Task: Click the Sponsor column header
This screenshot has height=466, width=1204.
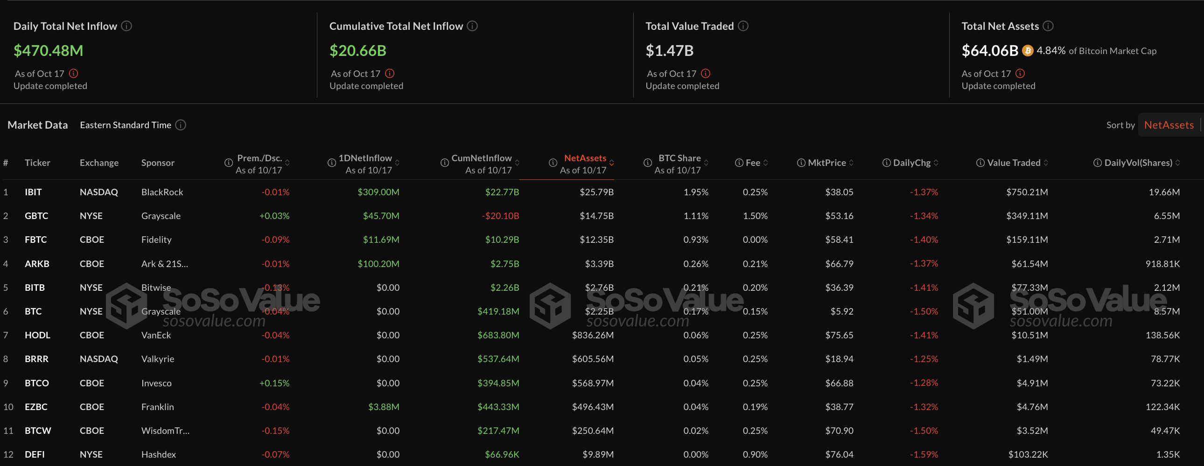Action: 158,163
